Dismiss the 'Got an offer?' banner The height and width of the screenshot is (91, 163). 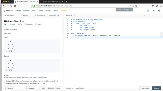click(x=131, y=10)
